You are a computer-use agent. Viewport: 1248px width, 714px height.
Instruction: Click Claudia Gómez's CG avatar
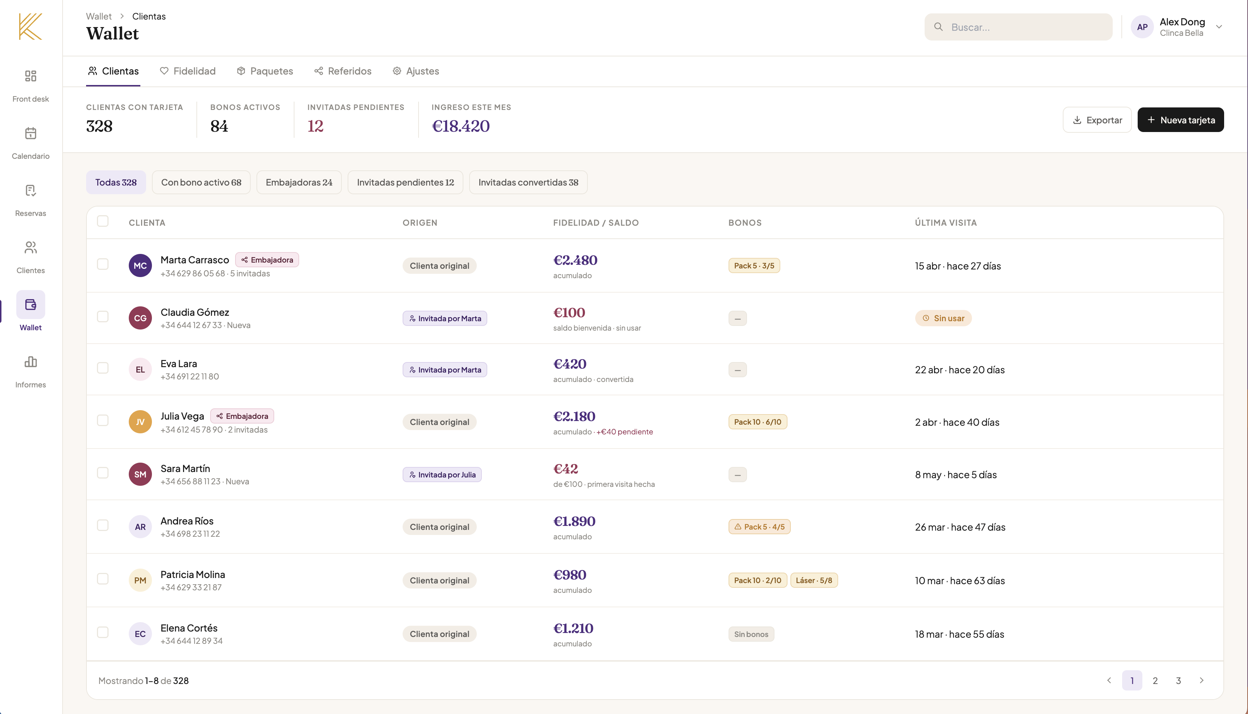click(x=140, y=318)
